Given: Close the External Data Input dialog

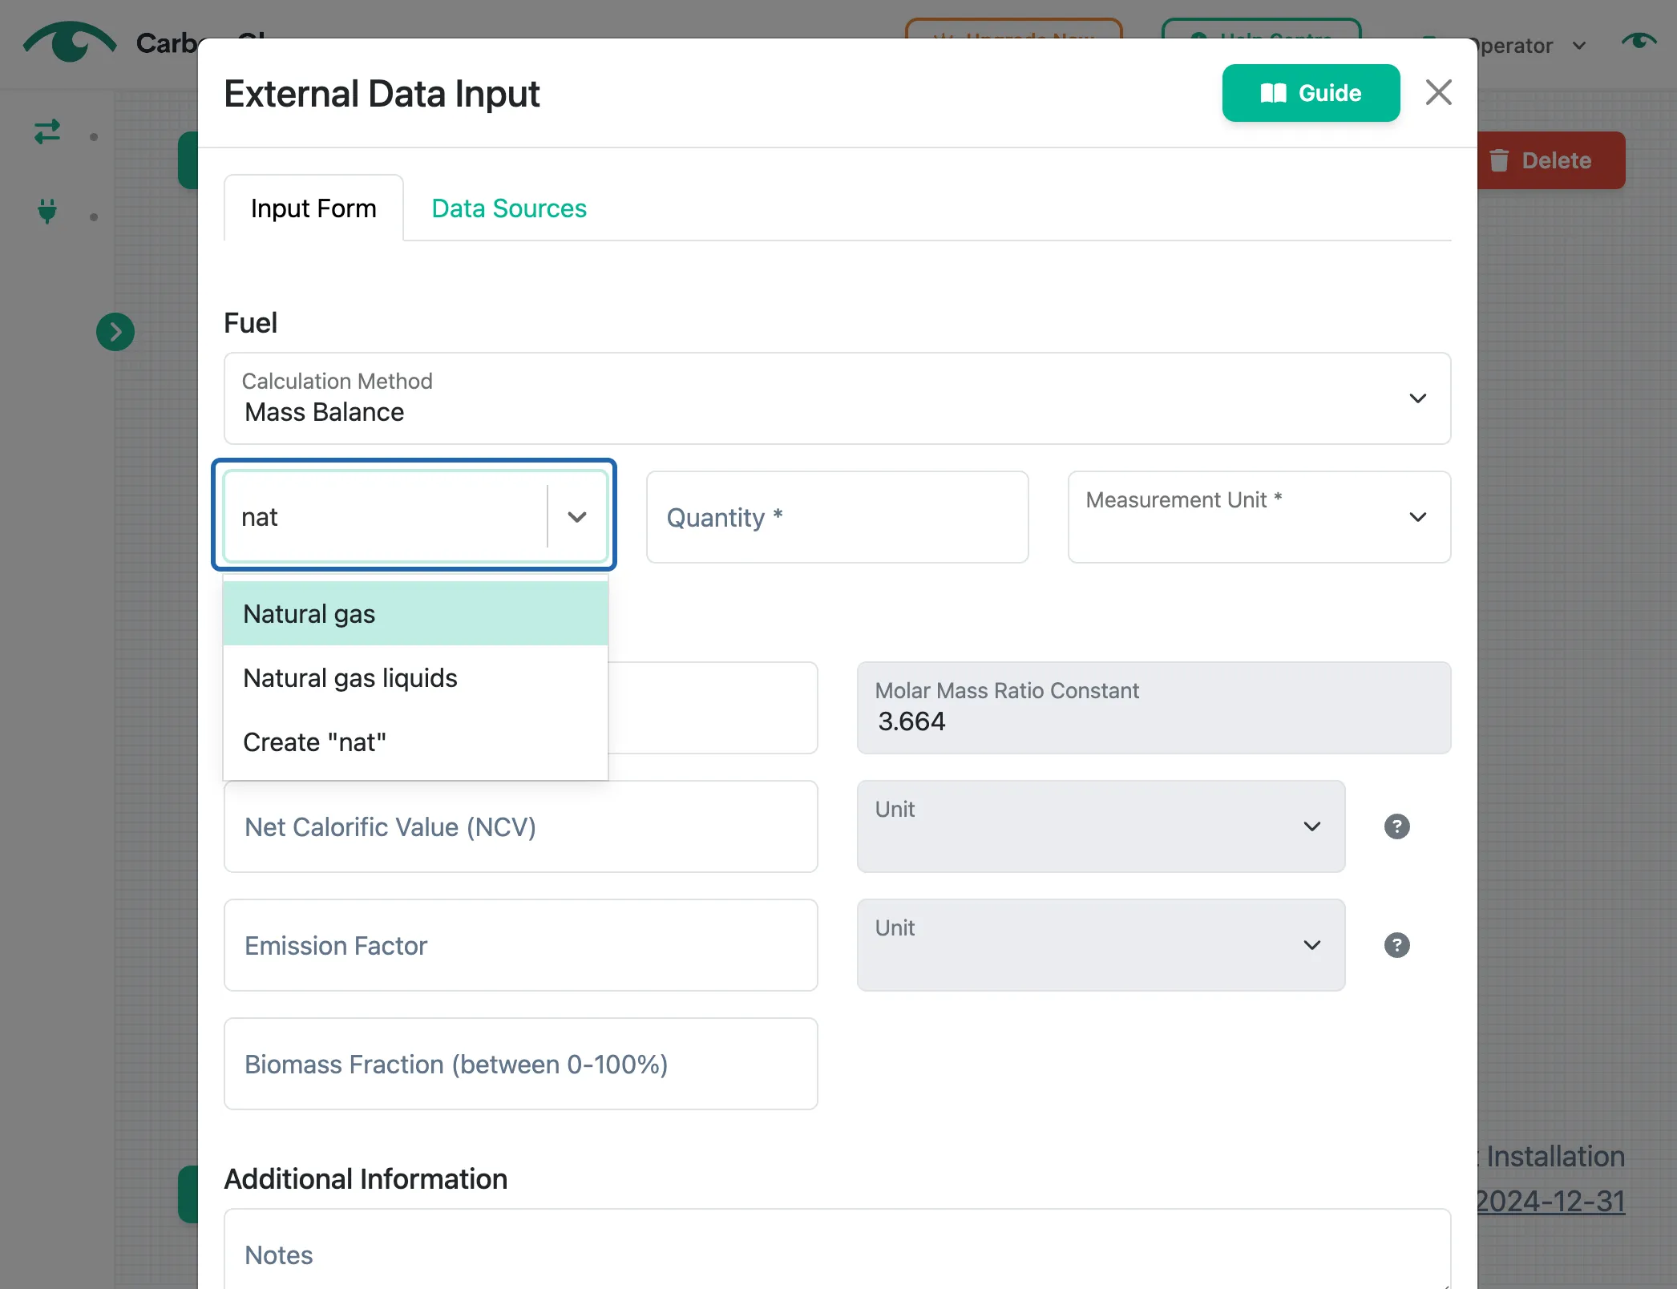Looking at the screenshot, I should coord(1438,93).
